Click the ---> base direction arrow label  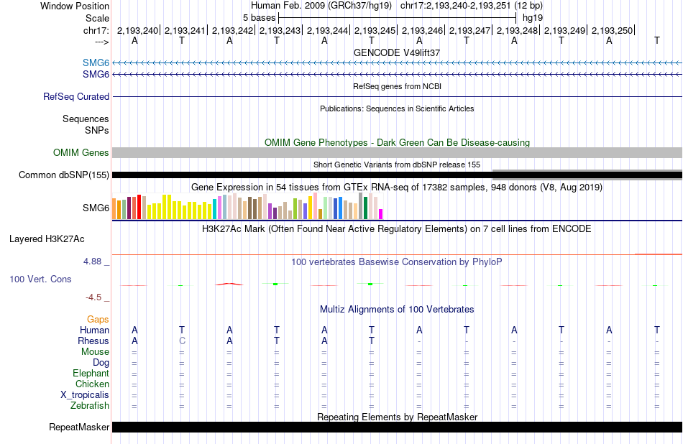pyautogui.click(x=101, y=42)
